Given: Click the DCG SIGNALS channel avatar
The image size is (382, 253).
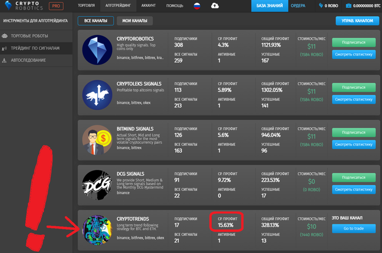Looking at the screenshot, I should [97, 185].
